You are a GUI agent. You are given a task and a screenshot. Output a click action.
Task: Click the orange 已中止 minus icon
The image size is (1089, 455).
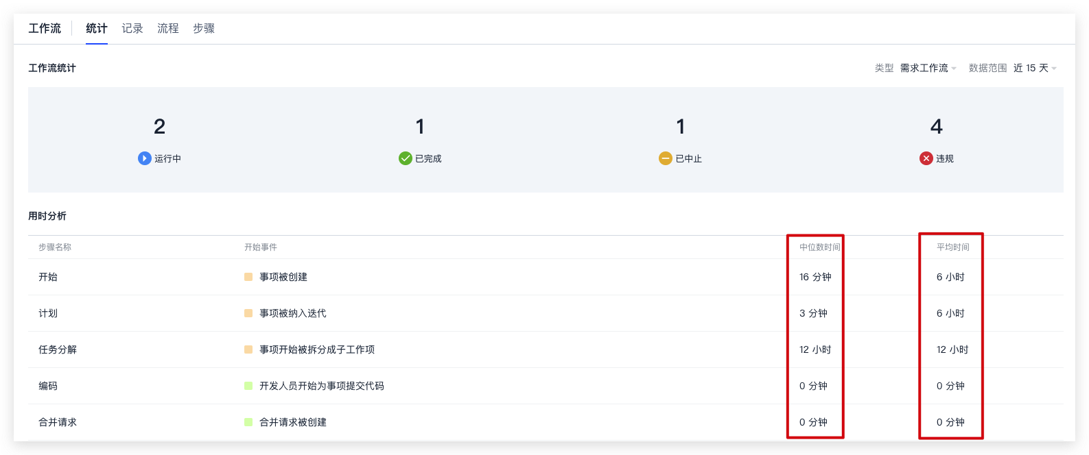coord(666,158)
